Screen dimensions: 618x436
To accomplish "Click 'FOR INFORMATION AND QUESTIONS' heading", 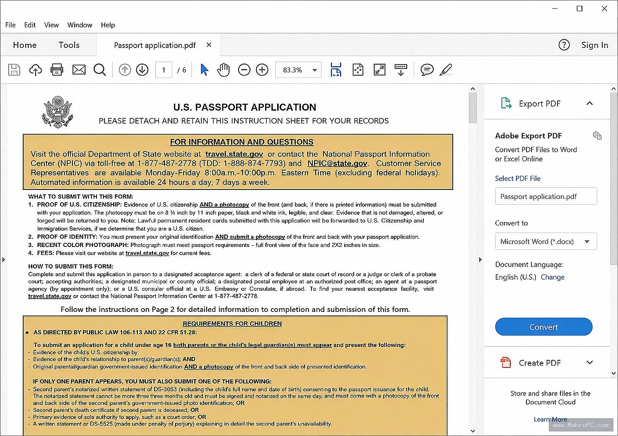I will point(241,142).
